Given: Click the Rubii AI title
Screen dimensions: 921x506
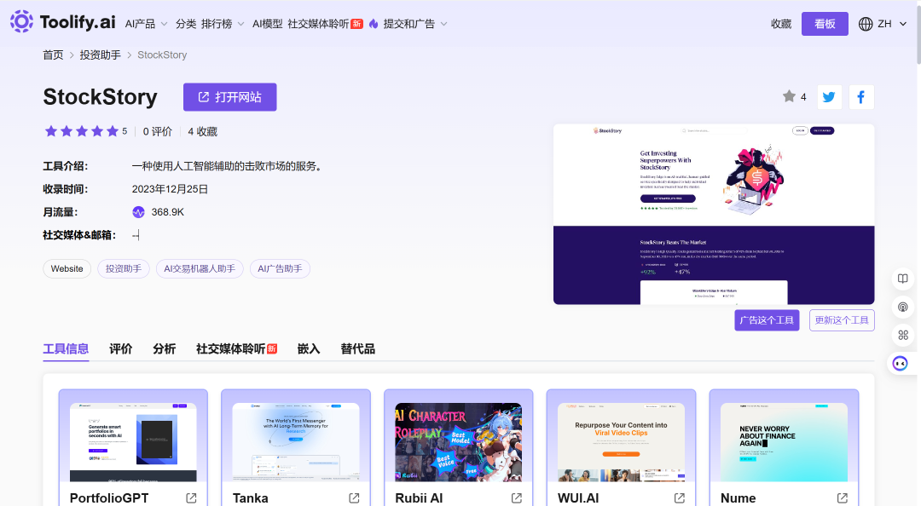Looking at the screenshot, I should click(x=419, y=497).
